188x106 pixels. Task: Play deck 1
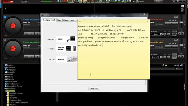37,34
